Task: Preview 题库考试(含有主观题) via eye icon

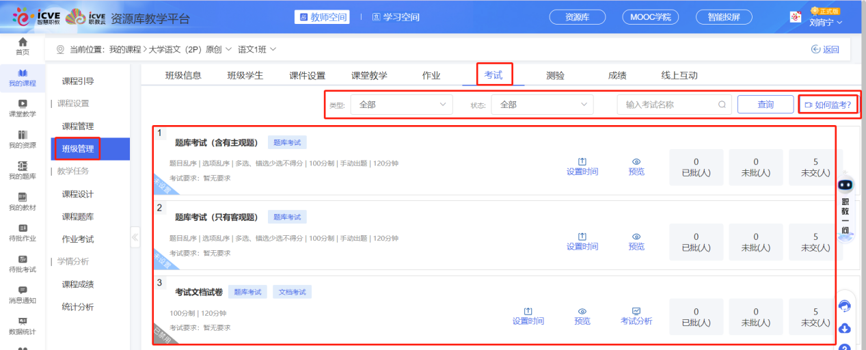Action: 636,162
